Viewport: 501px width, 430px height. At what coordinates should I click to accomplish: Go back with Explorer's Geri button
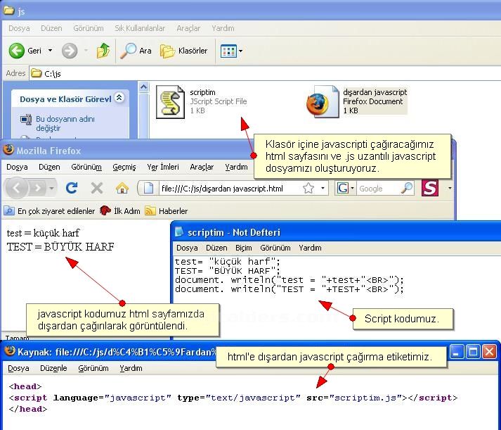(25, 51)
